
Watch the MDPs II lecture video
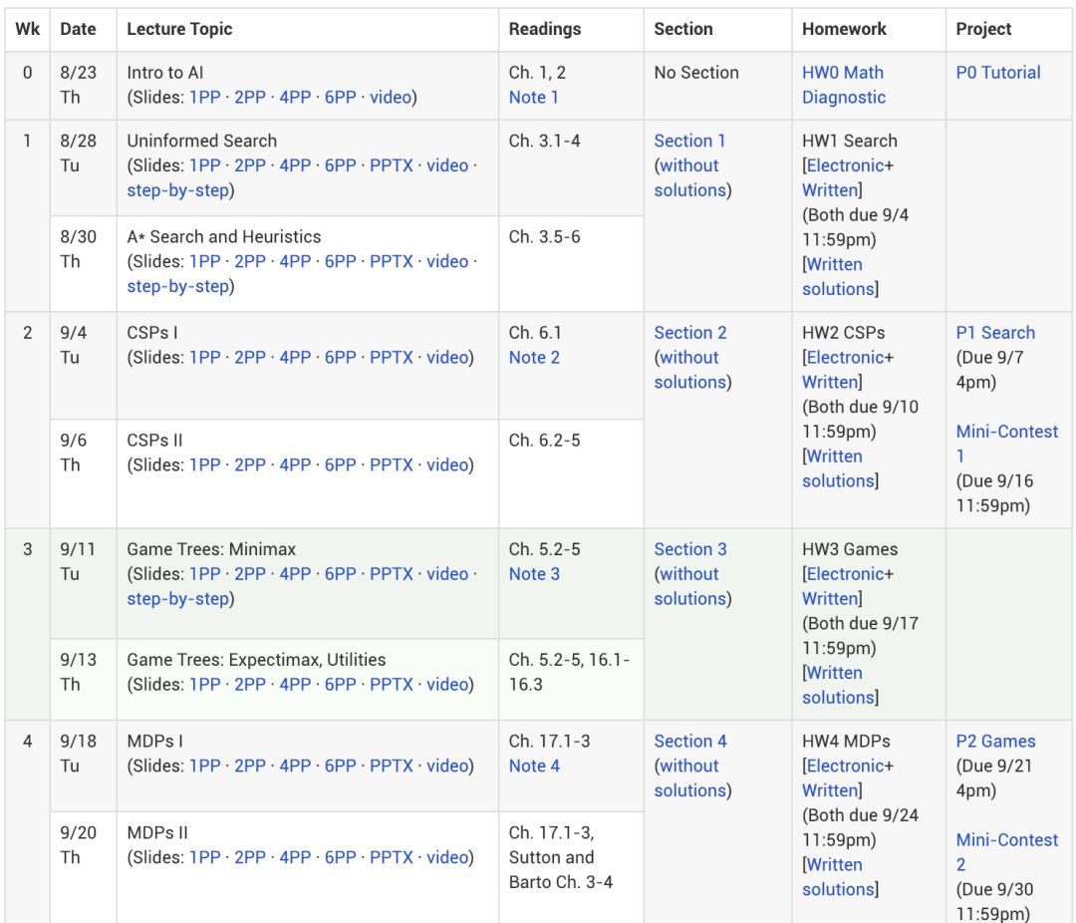click(447, 857)
